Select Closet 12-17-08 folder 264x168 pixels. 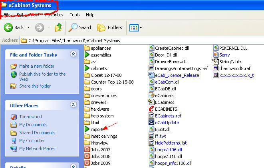point(103,75)
